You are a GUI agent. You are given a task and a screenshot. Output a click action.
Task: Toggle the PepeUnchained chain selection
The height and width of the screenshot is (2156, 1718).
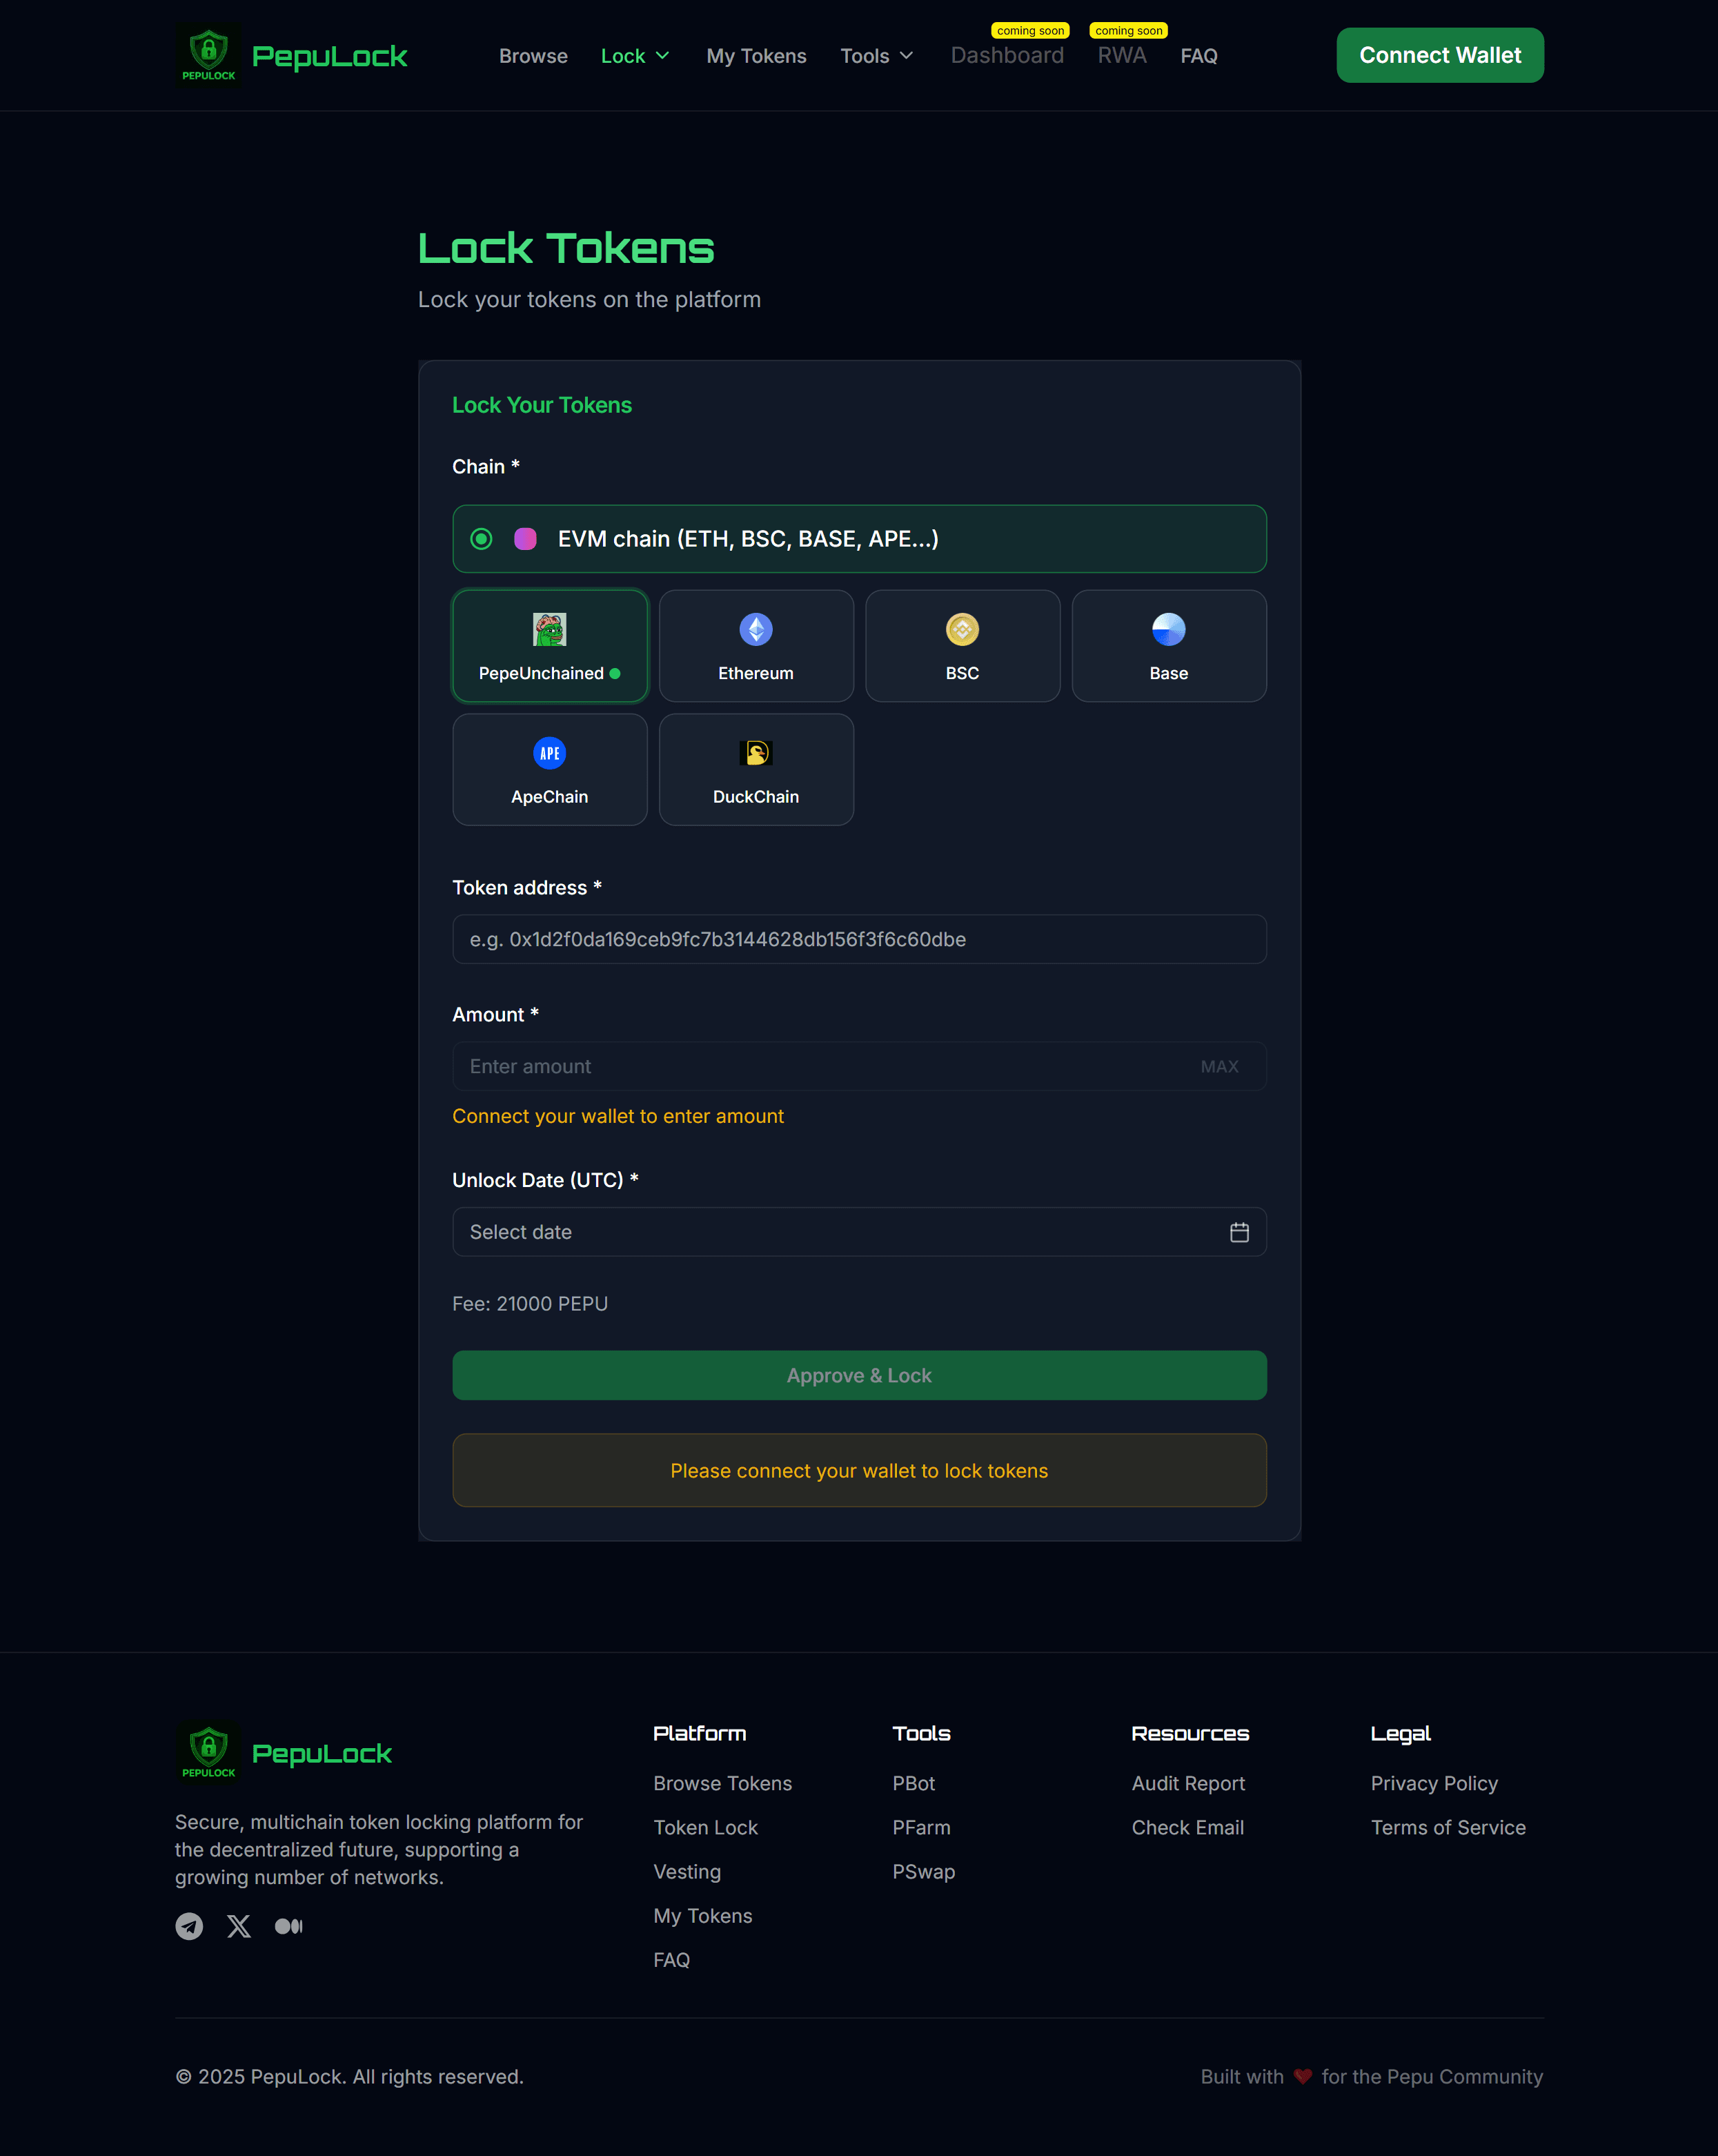pos(549,645)
